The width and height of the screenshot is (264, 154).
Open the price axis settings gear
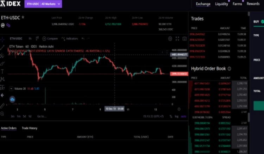coord(179,109)
